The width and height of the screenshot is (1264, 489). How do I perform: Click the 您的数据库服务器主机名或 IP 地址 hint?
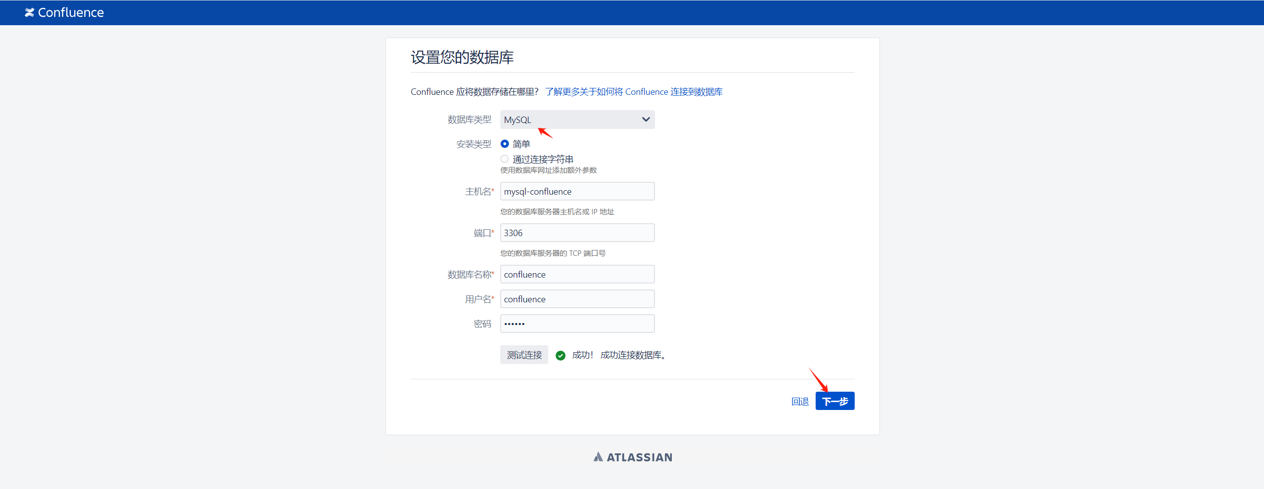click(557, 212)
